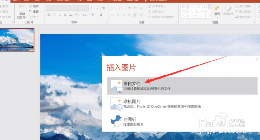Select the straight line shape

[x=192, y=7]
